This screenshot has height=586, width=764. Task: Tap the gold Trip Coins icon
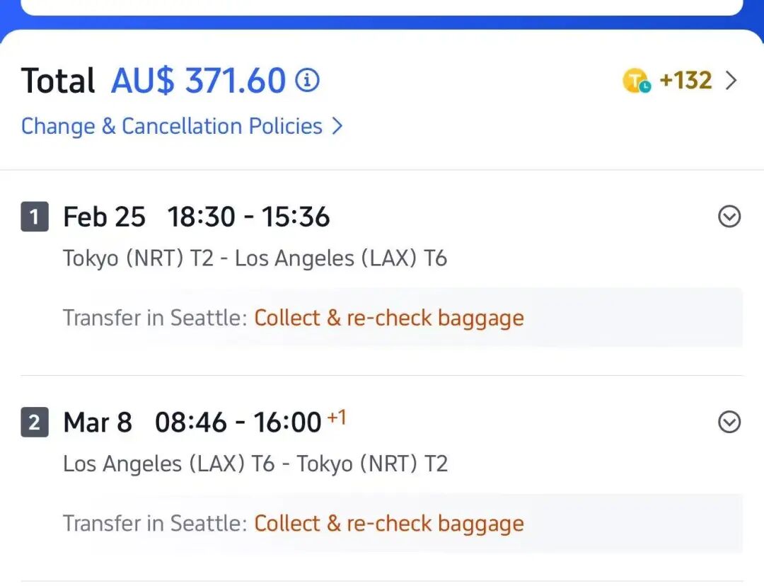[636, 81]
